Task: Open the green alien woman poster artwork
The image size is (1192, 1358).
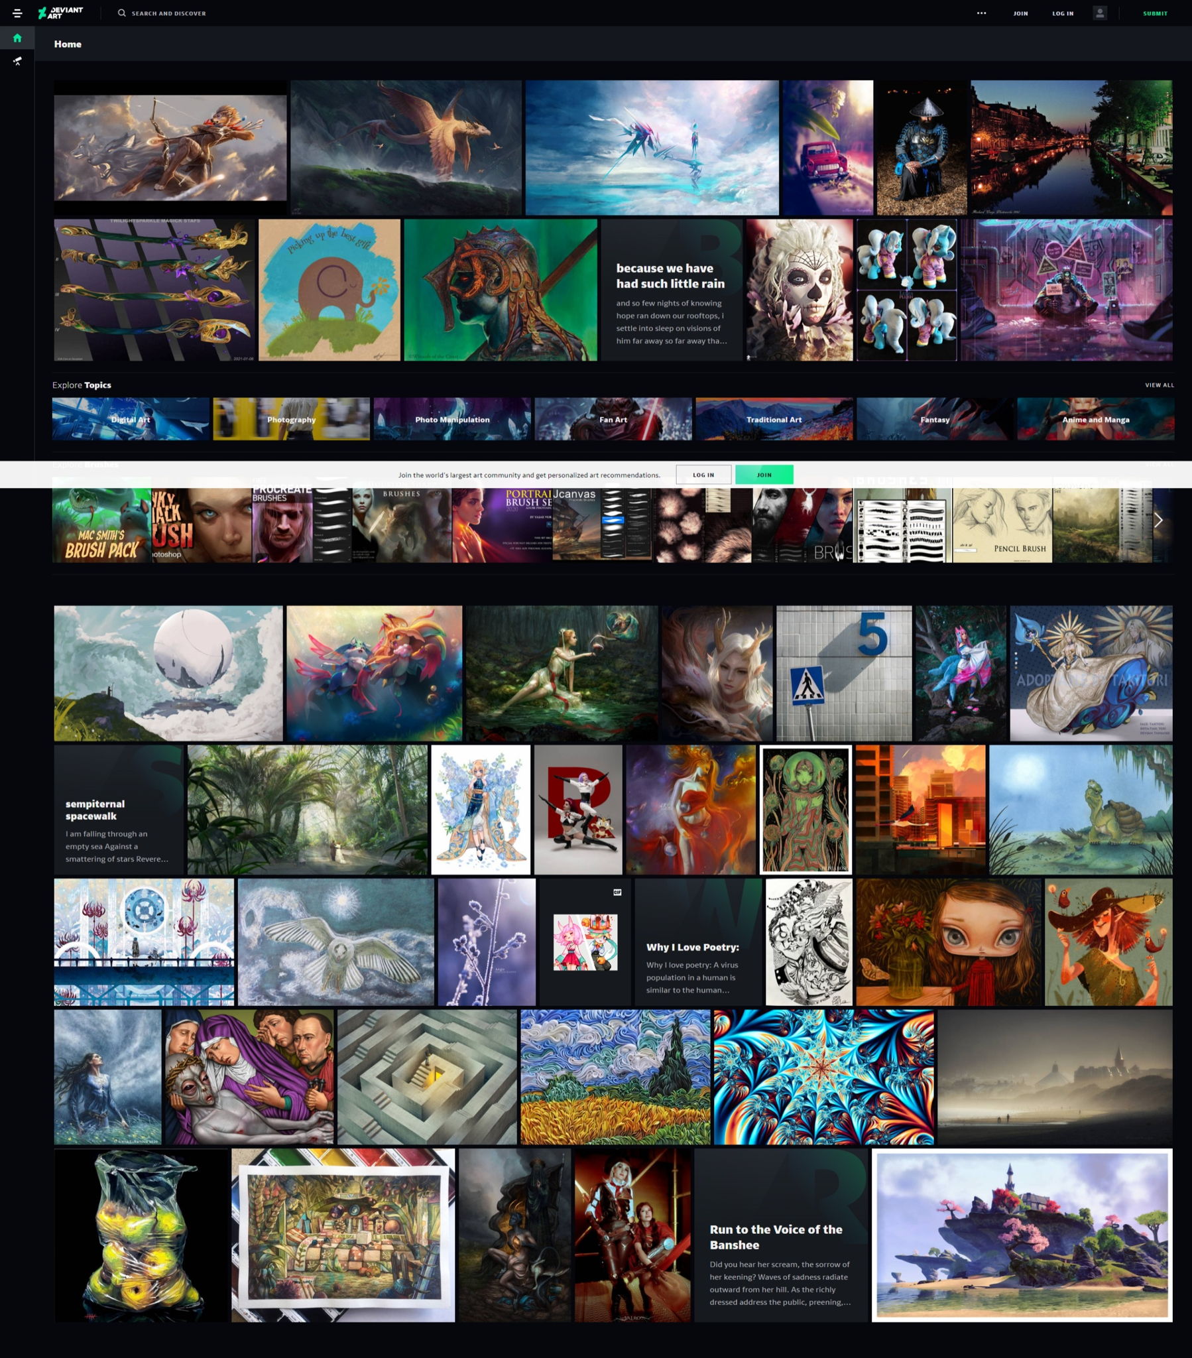Action: coord(805,810)
